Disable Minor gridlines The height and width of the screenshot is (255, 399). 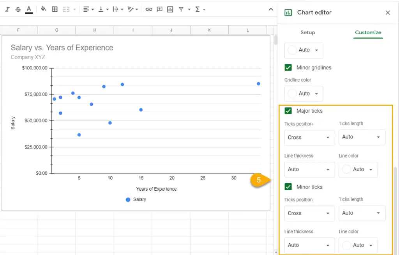[288, 67]
